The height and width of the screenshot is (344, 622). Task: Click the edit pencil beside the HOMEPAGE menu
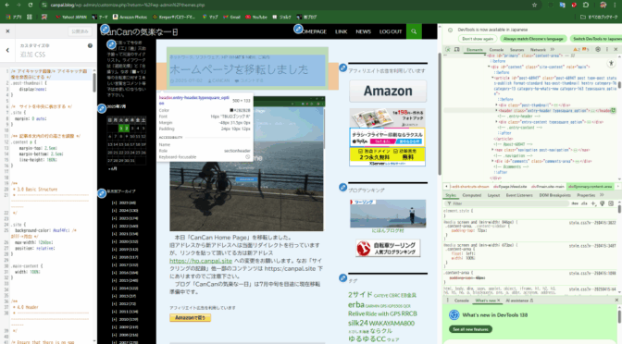[298, 29]
